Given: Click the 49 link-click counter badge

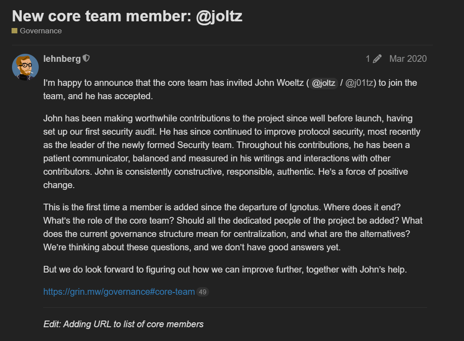Looking at the screenshot, I should pos(202,292).
